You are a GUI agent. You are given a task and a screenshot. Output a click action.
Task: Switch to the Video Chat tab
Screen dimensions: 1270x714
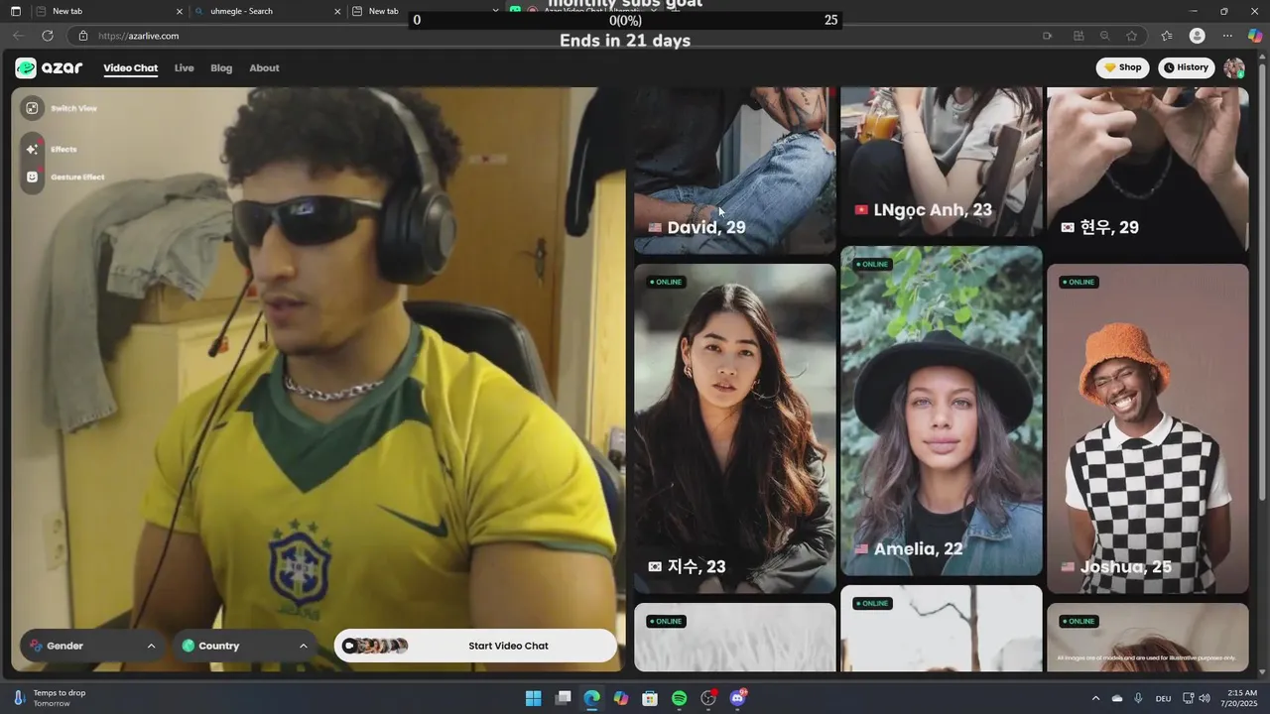click(x=131, y=68)
